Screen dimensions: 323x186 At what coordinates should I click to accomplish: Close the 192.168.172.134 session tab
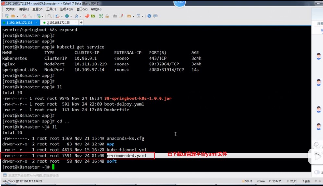37,22
